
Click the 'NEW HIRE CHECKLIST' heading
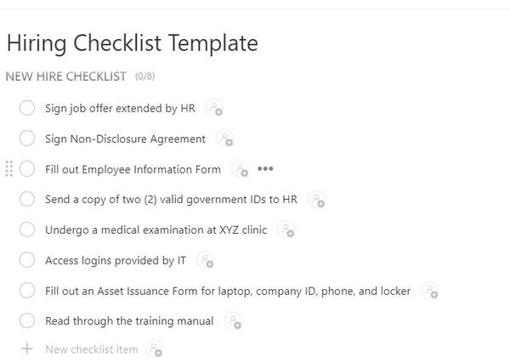coord(66,77)
